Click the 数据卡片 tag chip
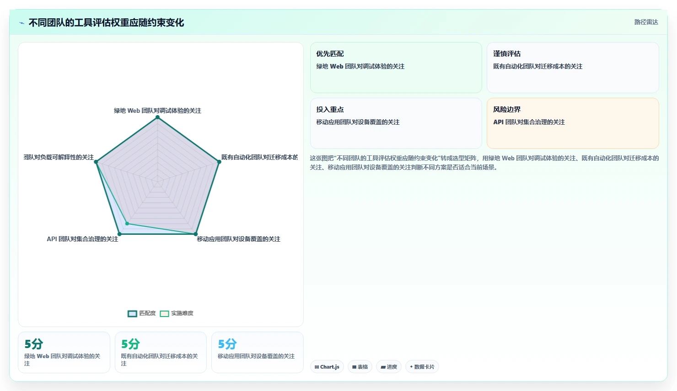This screenshot has width=677, height=391. click(422, 367)
